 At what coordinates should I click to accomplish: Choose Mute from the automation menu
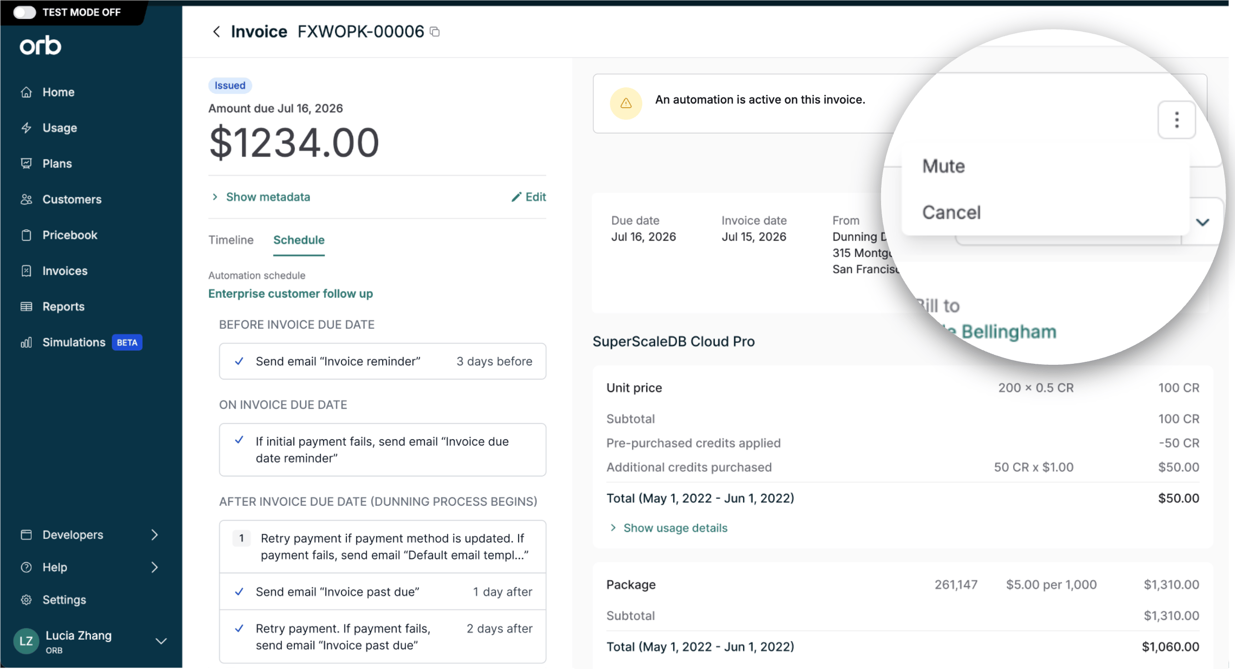tap(944, 166)
